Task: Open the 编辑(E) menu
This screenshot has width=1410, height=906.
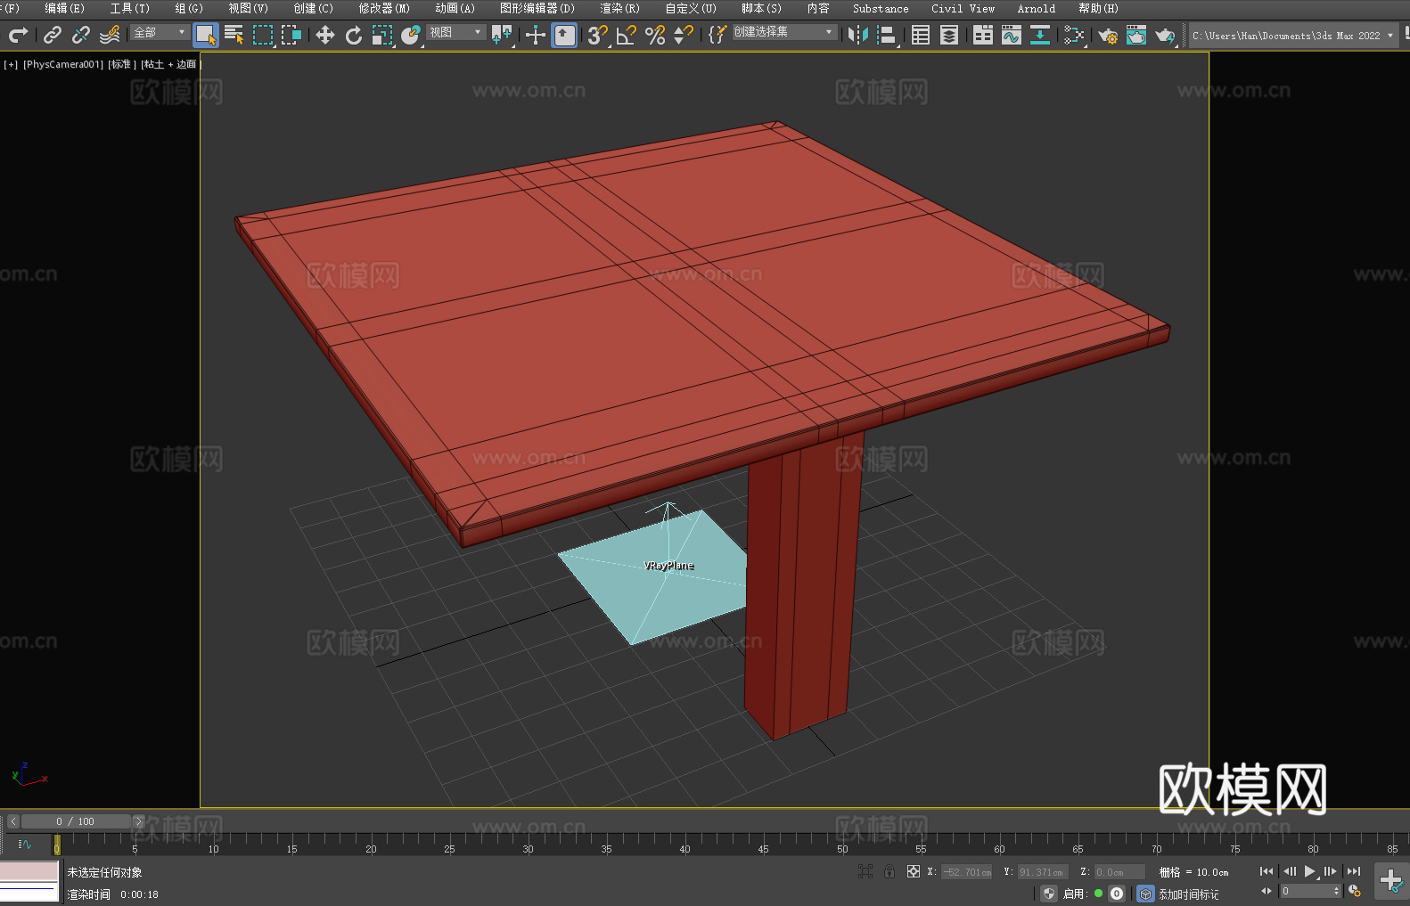Action: (64, 8)
